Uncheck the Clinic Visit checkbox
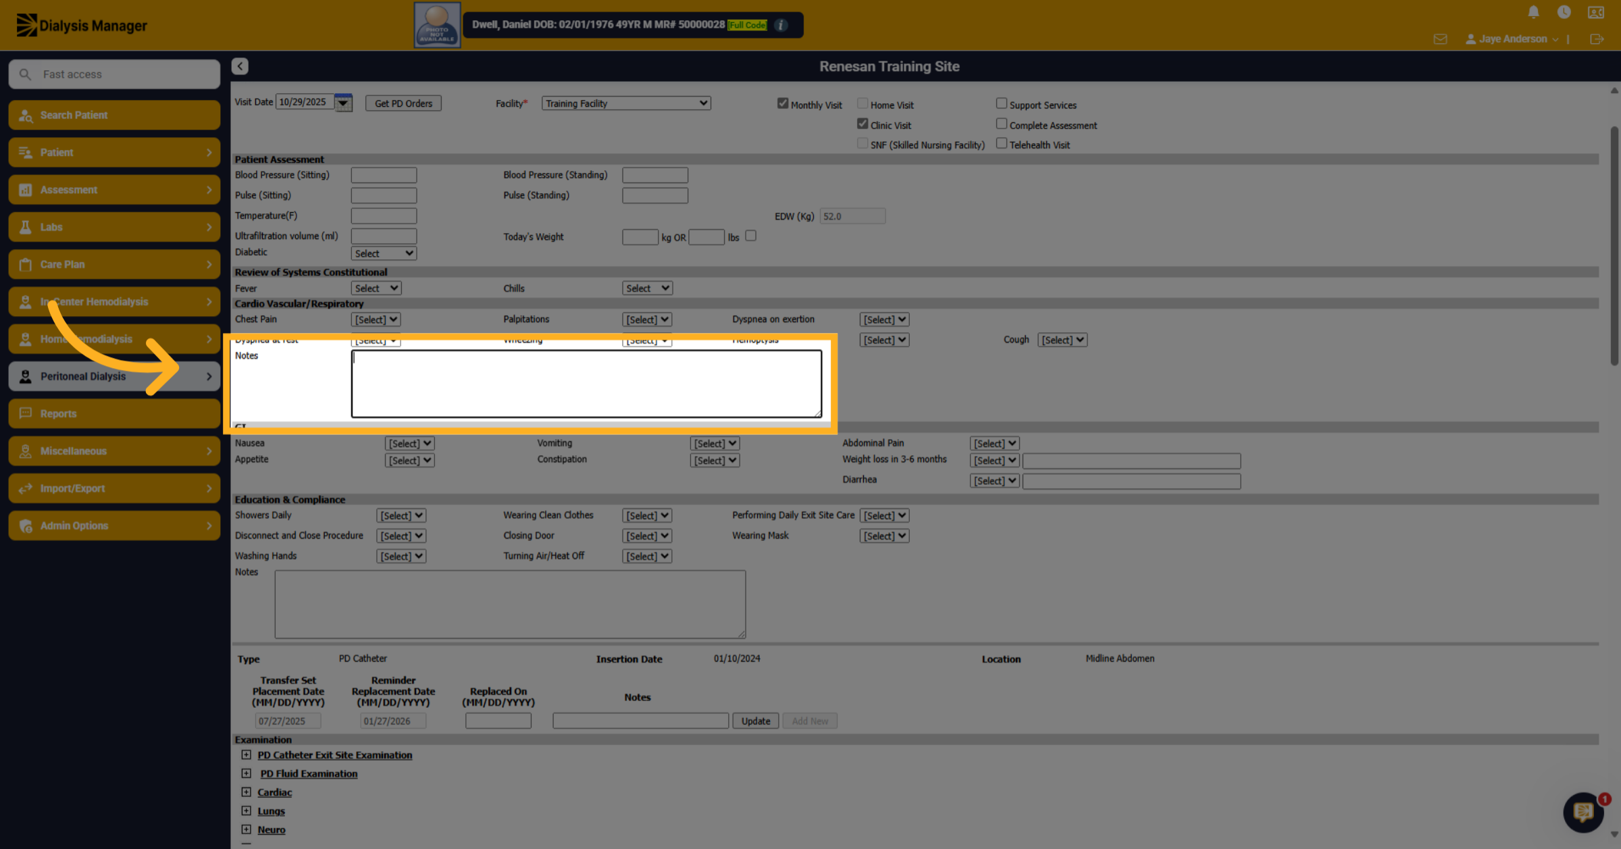 (x=863, y=124)
